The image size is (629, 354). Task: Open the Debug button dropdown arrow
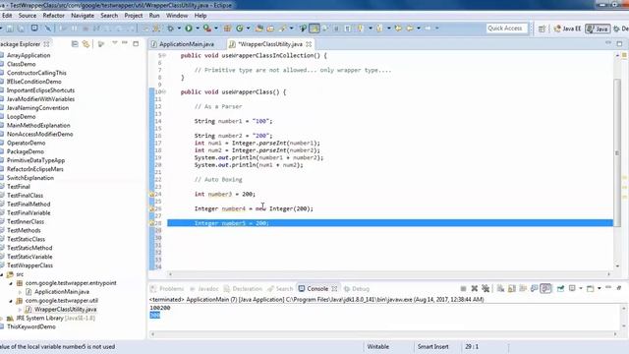point(179,29)
